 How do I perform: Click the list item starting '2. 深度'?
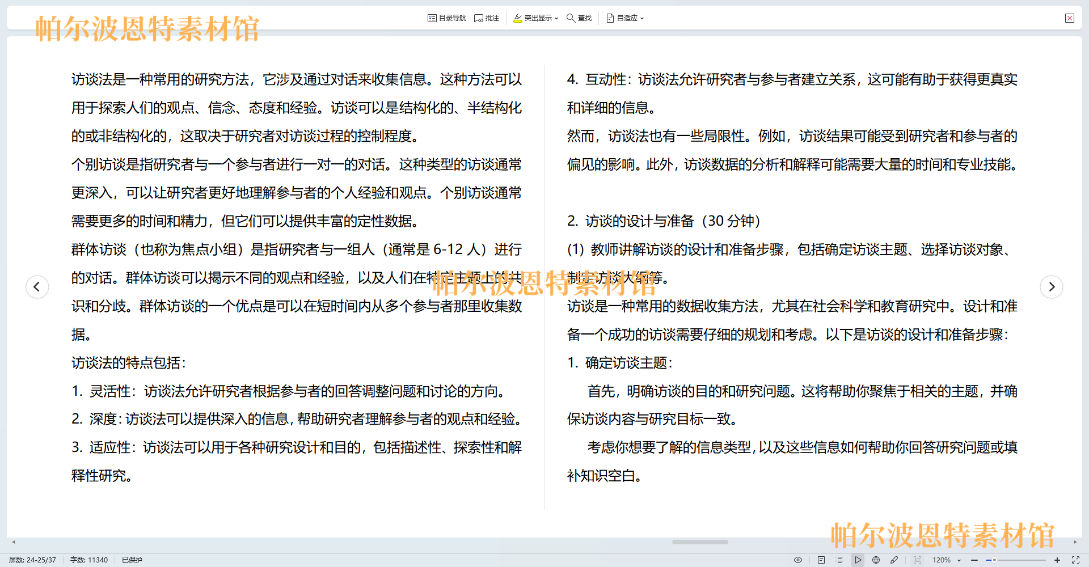tap(297, 419)
